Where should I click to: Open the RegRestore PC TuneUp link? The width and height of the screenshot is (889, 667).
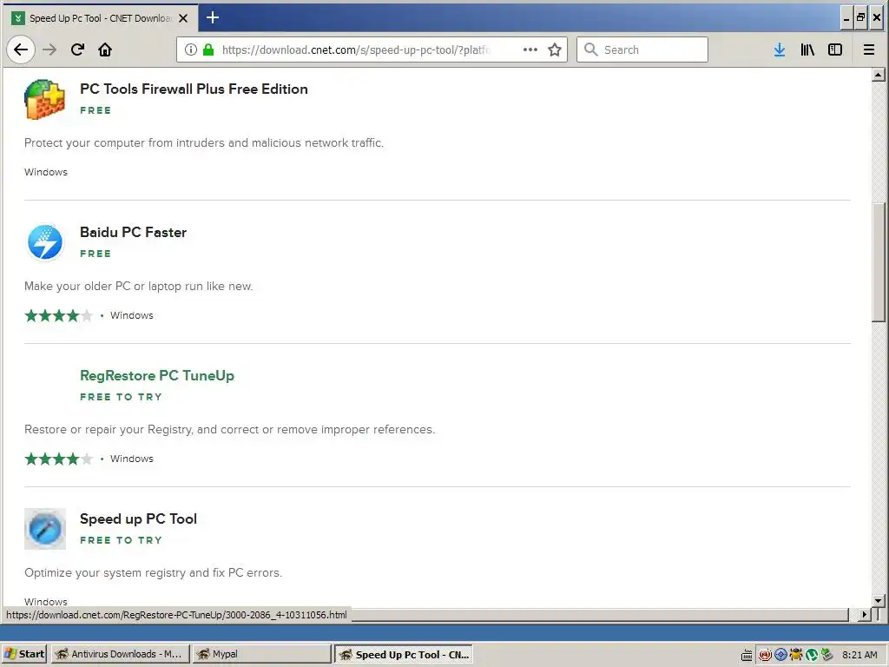coord(157,375)
